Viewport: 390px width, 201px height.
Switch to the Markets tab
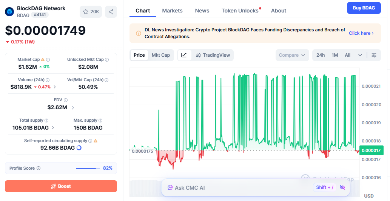[x=173, y=11]
